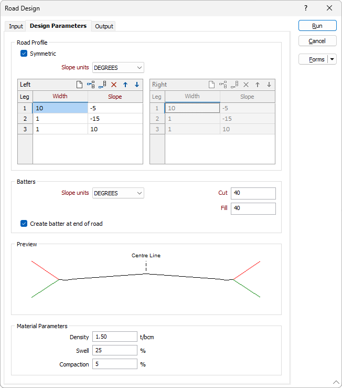Click Right leg 3 slope cell '10'

(248, 129)
